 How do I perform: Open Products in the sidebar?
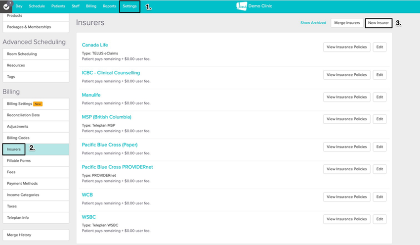click(x=36, y=16)
